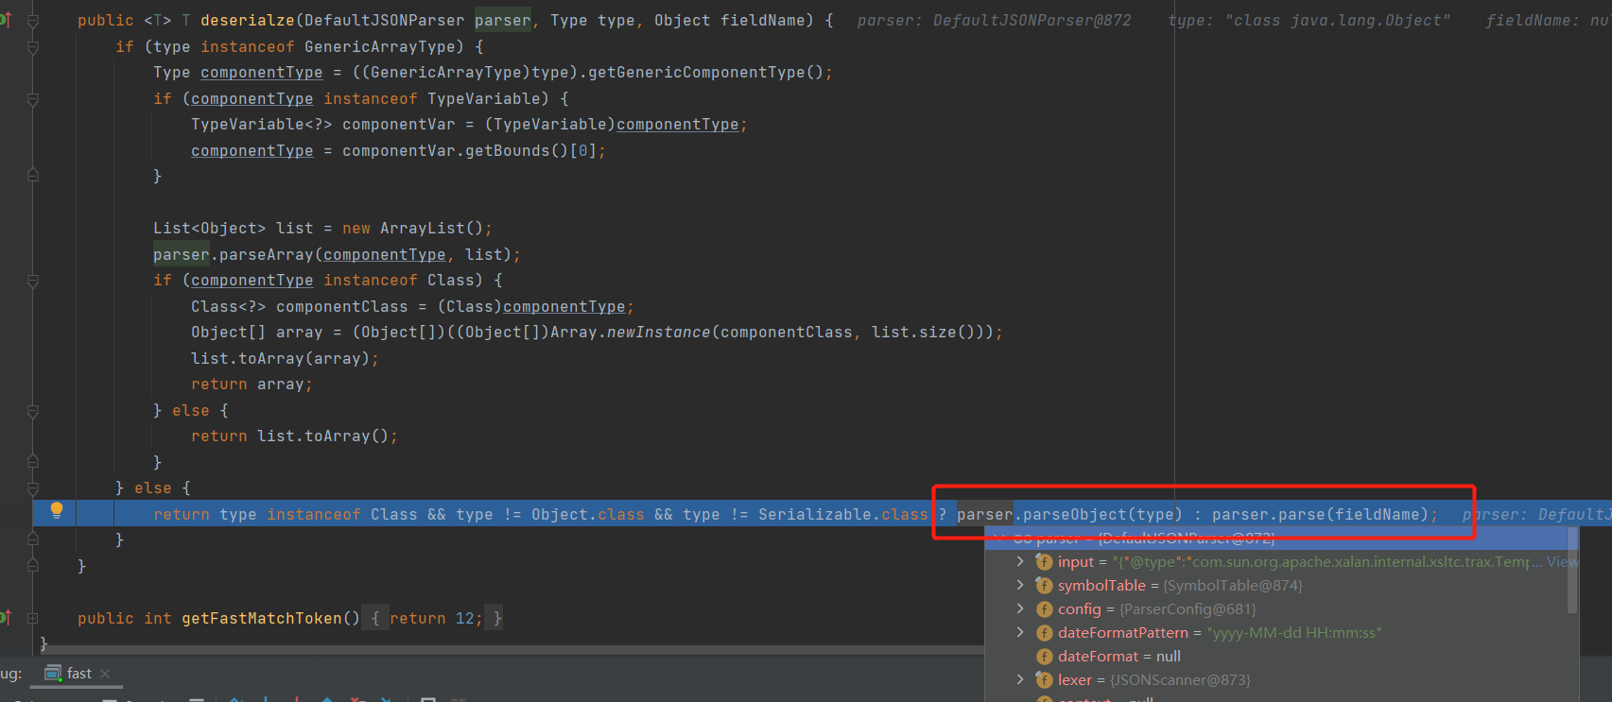Click parser.parseObject(type) in the return statement

(1069, 514)
